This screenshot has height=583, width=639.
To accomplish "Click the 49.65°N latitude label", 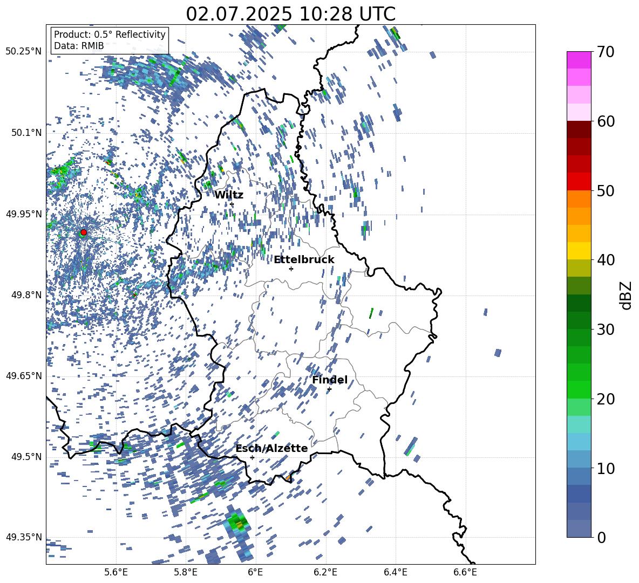I will (24, 375).
